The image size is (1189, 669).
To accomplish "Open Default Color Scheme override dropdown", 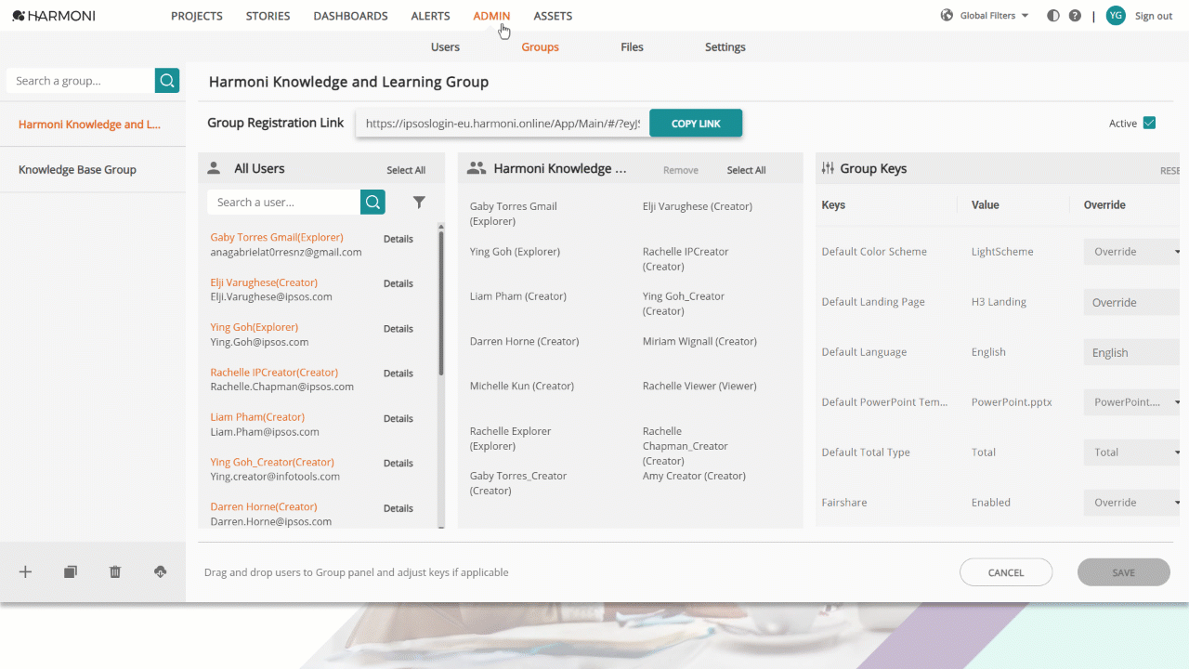I will point(1131,252).
